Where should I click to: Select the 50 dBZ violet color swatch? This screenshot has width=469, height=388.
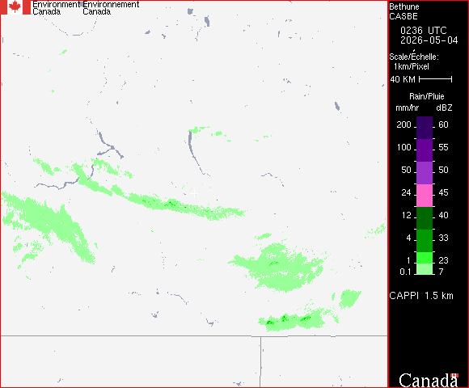tap(425, 173)
